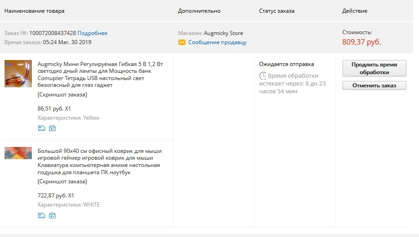Click the clock icon near Время обработки
This screenshot has width=419, height=237.
[x=263, y=76]
